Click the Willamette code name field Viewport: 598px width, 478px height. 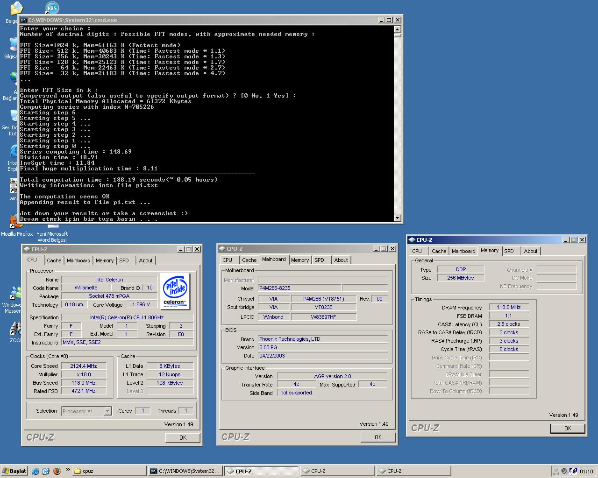pos(86,288)
